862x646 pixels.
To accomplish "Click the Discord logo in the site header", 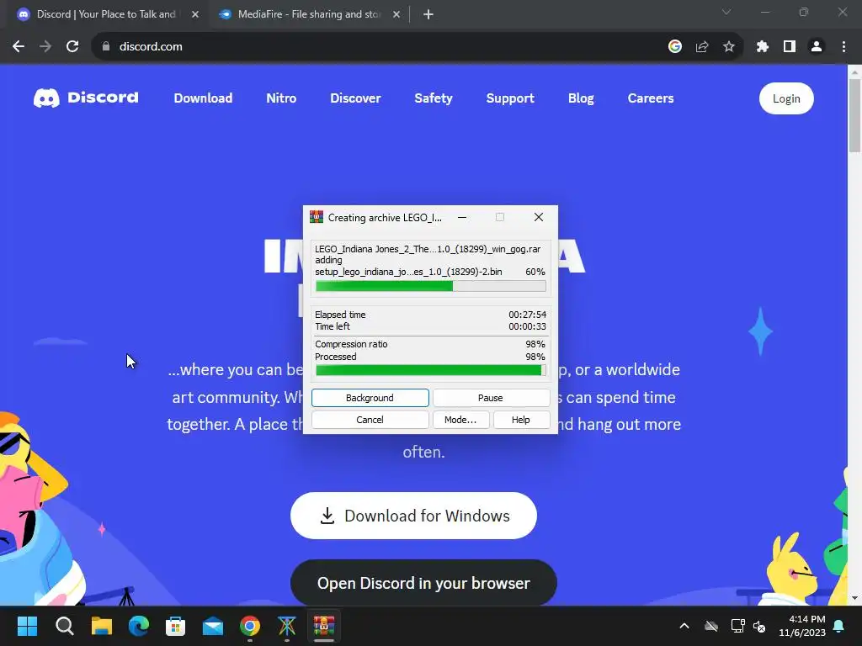I will click(x=86, y=98).
